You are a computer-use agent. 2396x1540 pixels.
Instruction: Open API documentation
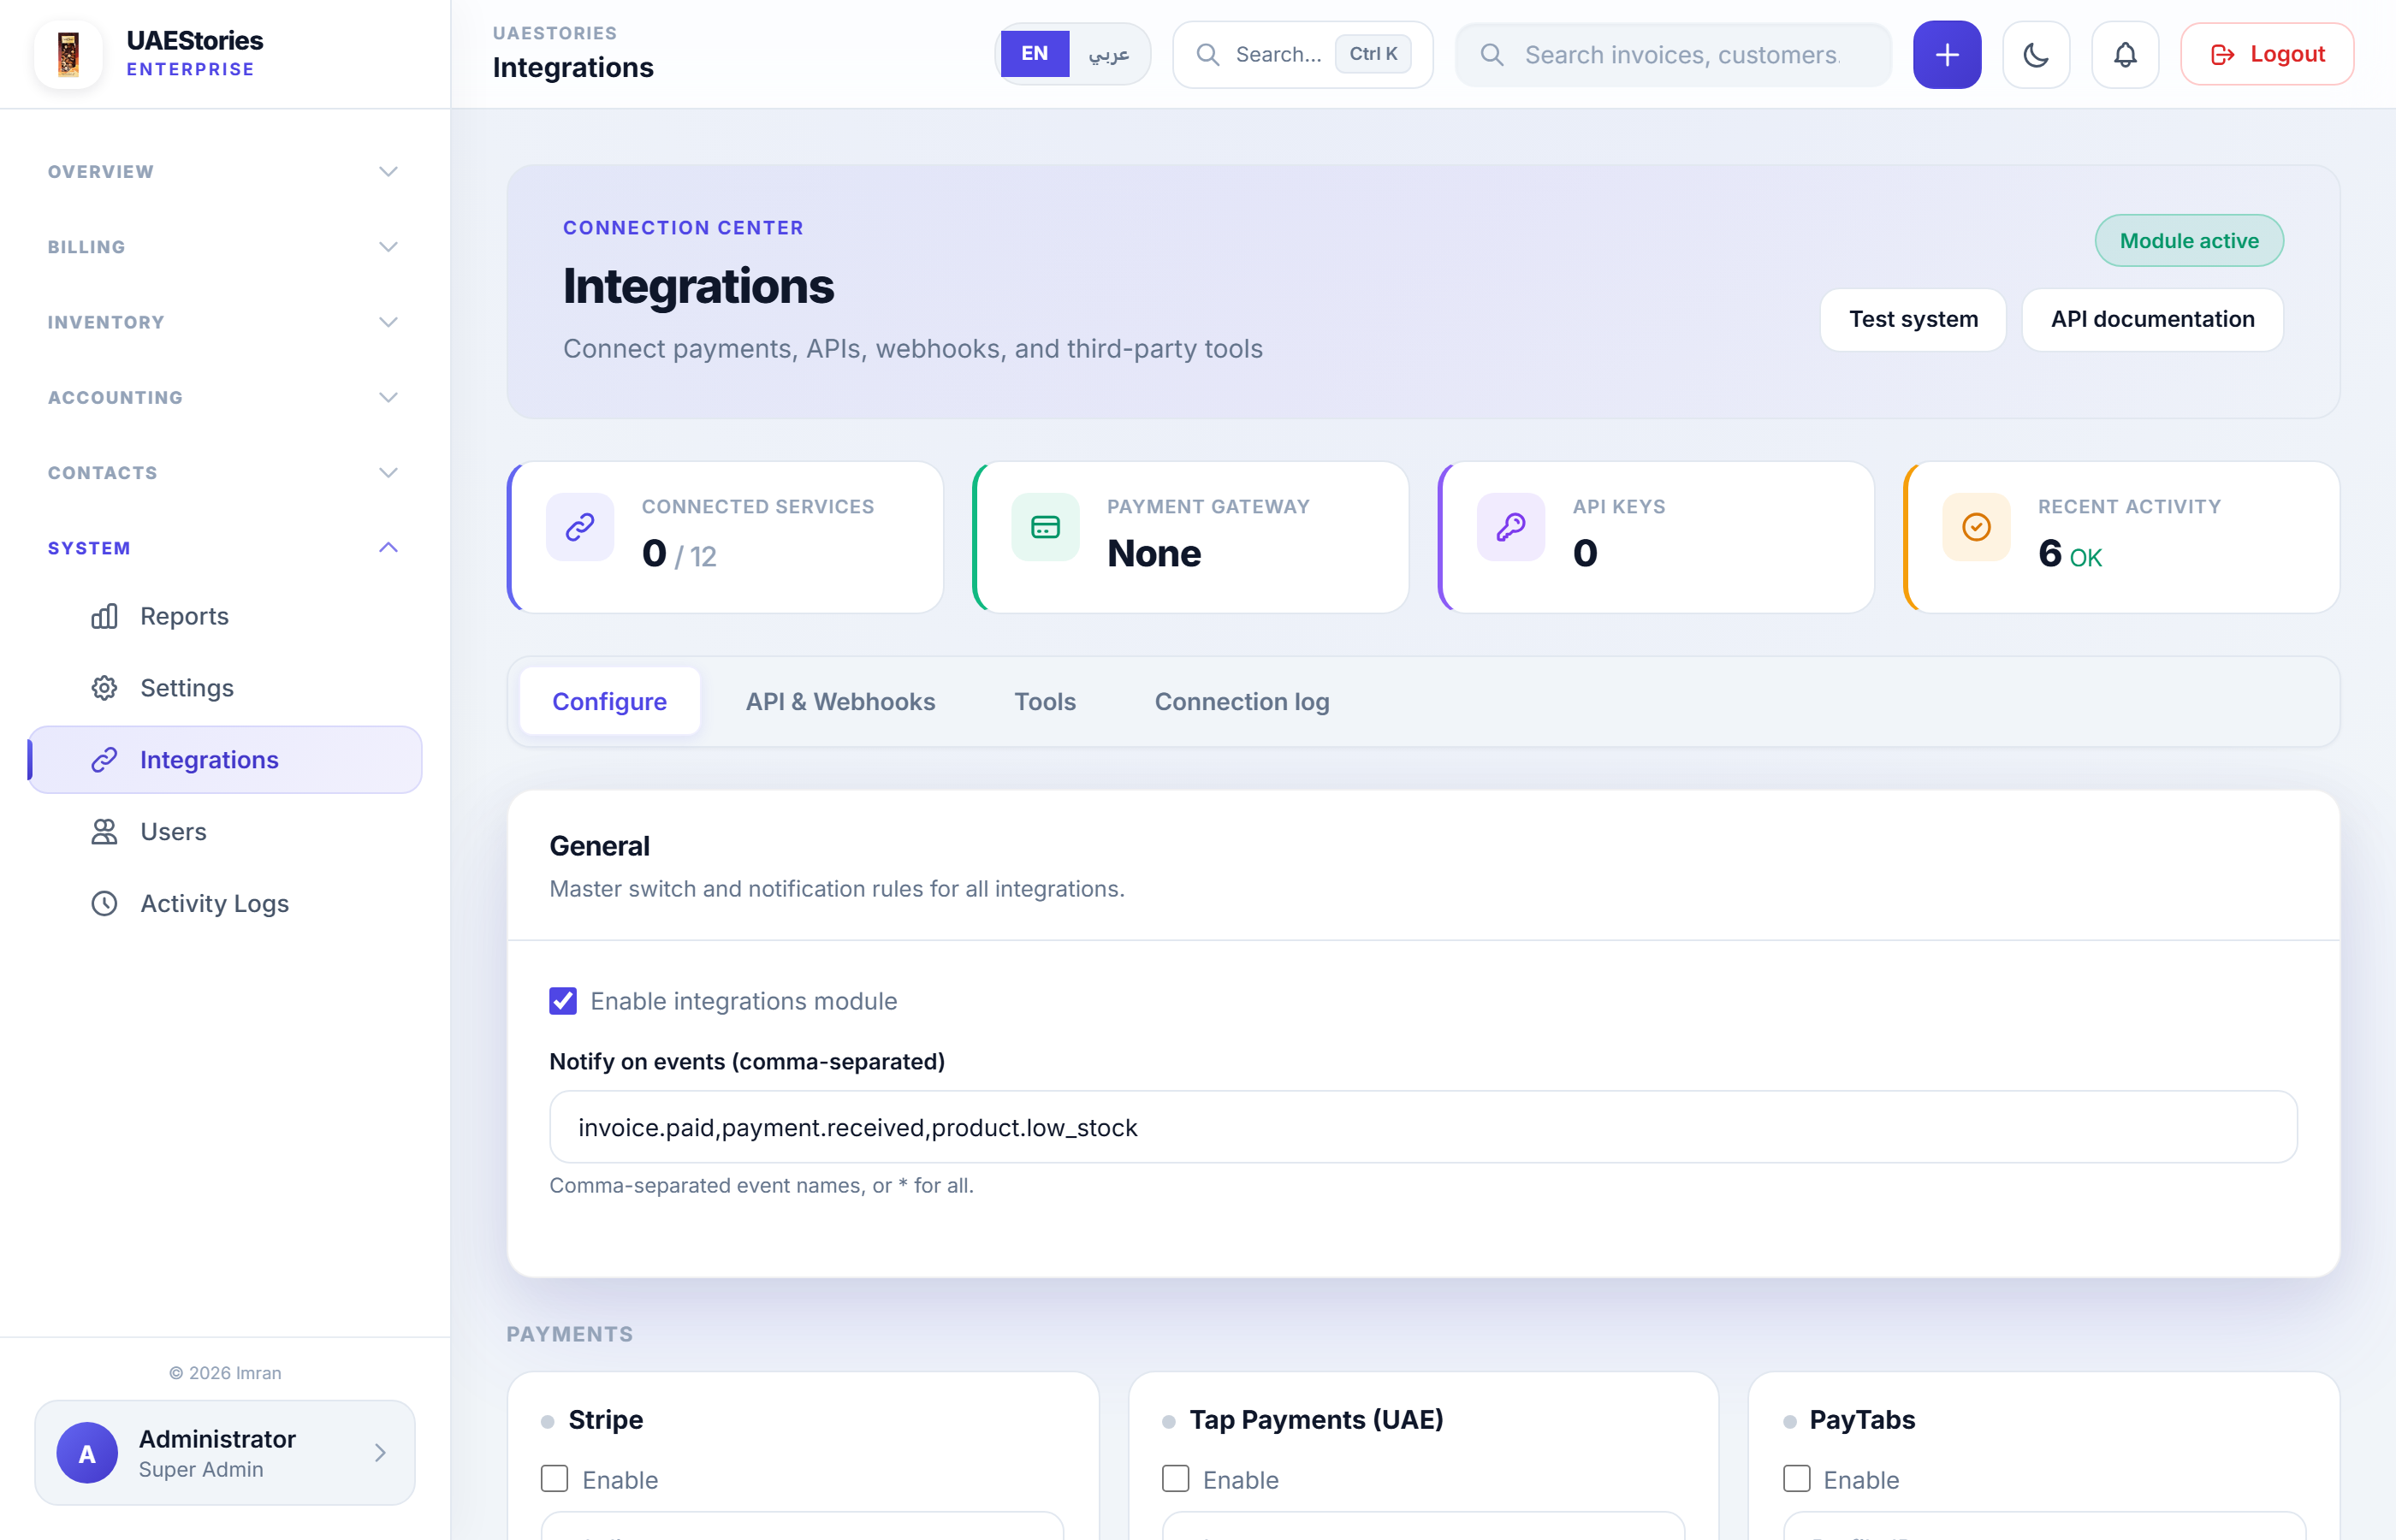click(2152, 319)
